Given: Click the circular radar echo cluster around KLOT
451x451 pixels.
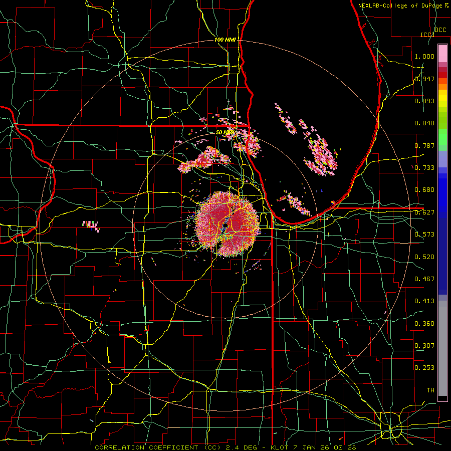Looking at the screenshot, I should pos(227,224).
